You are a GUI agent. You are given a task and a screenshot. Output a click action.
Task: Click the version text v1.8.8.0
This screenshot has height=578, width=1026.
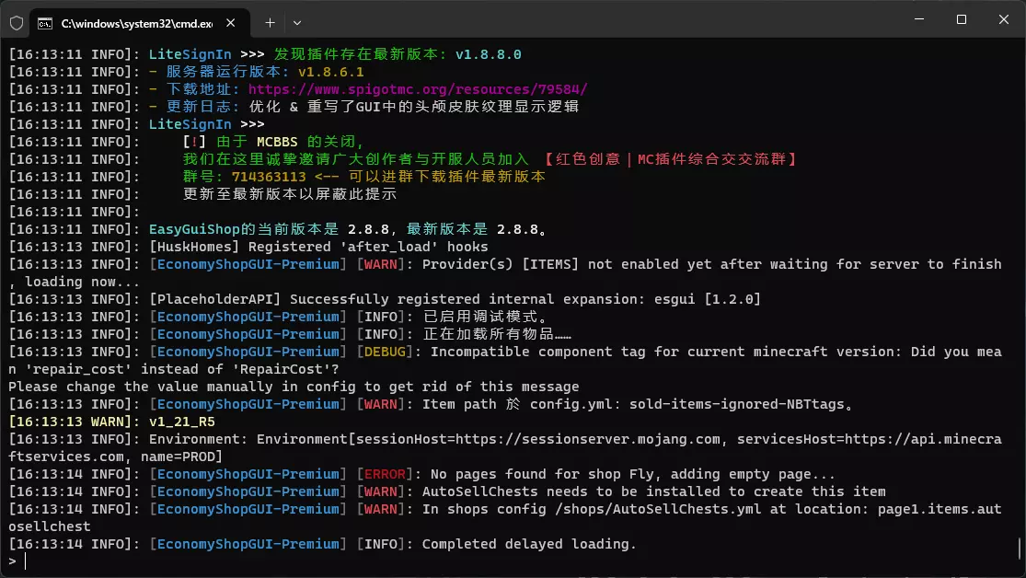[488, 54]
